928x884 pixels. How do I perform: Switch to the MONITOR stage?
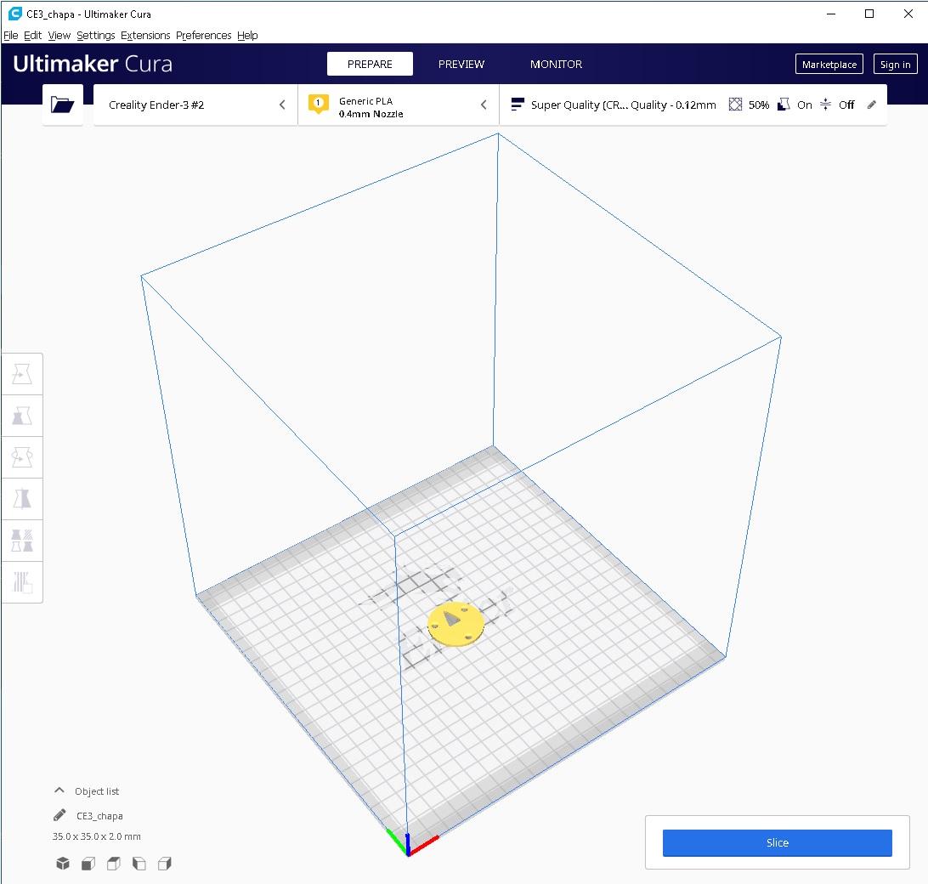tap(556, 64)
